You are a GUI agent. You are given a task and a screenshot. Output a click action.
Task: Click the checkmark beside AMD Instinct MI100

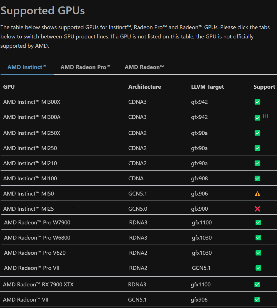click(257, 178)
